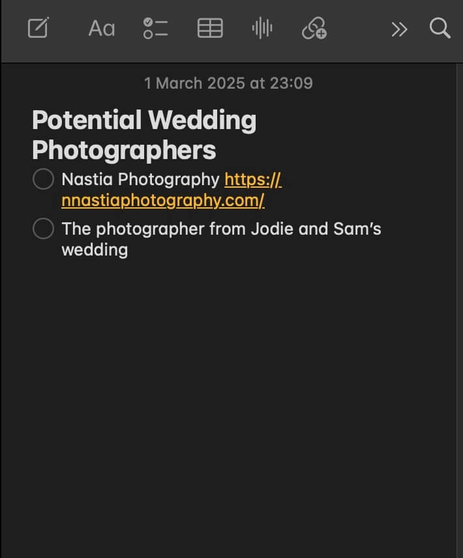This screenshot has width=463, height=558.
Task: Place cursor in title word "Photographers"
Action: click(124, 150)
